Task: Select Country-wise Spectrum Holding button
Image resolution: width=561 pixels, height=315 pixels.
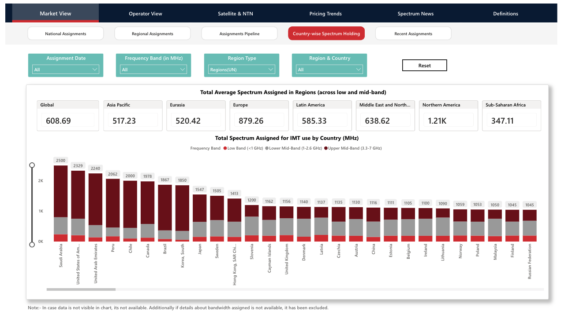Action: click(326, 33)
